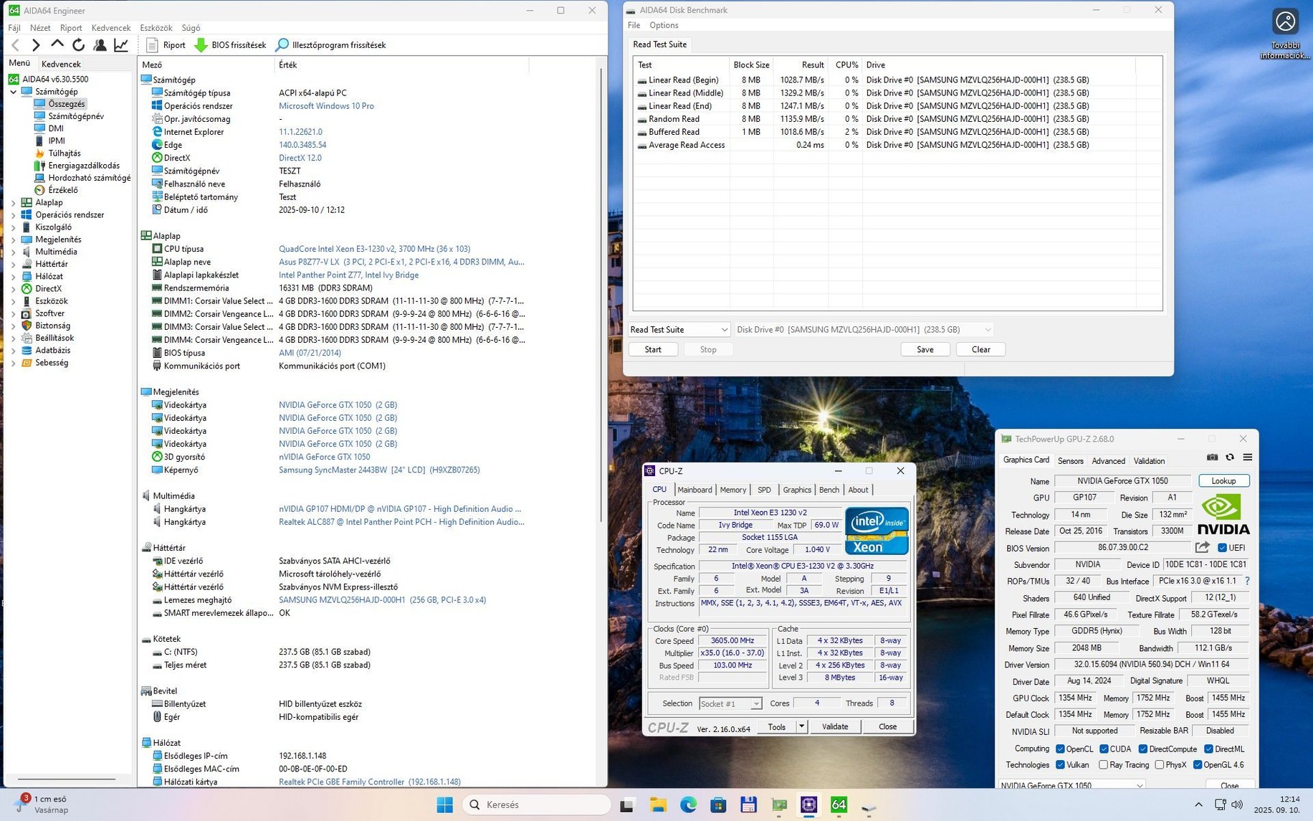Toggle the DirectML checkbox
Image resolution: width=1313 pixels, height=821 pixels.
1208,749
